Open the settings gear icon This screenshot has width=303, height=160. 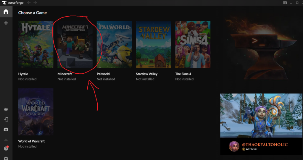[x=6, y=158]
